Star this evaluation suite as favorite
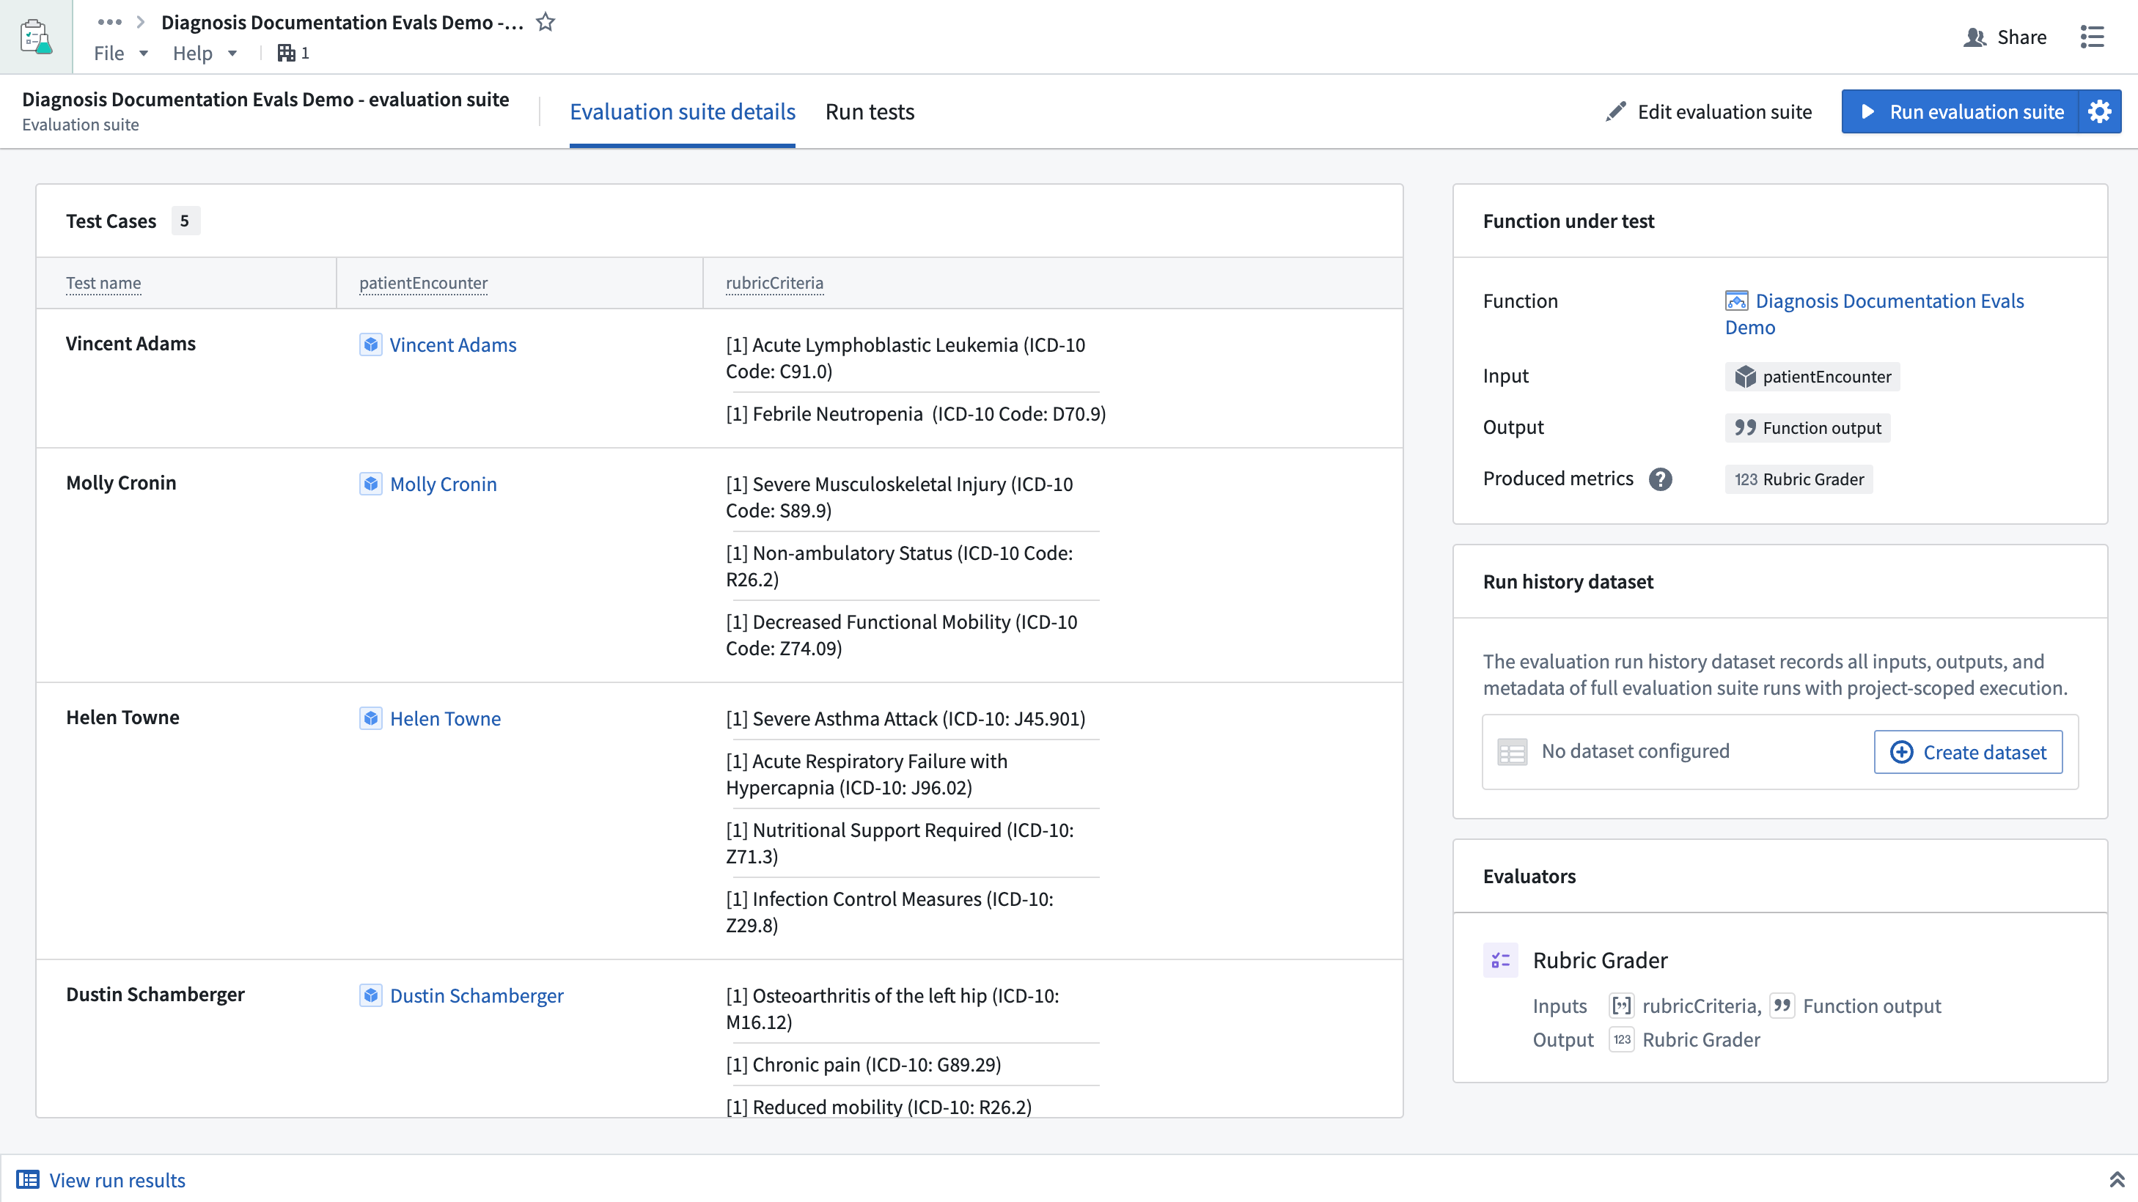Screen dimensions: 2138x1202 point(545,23)
